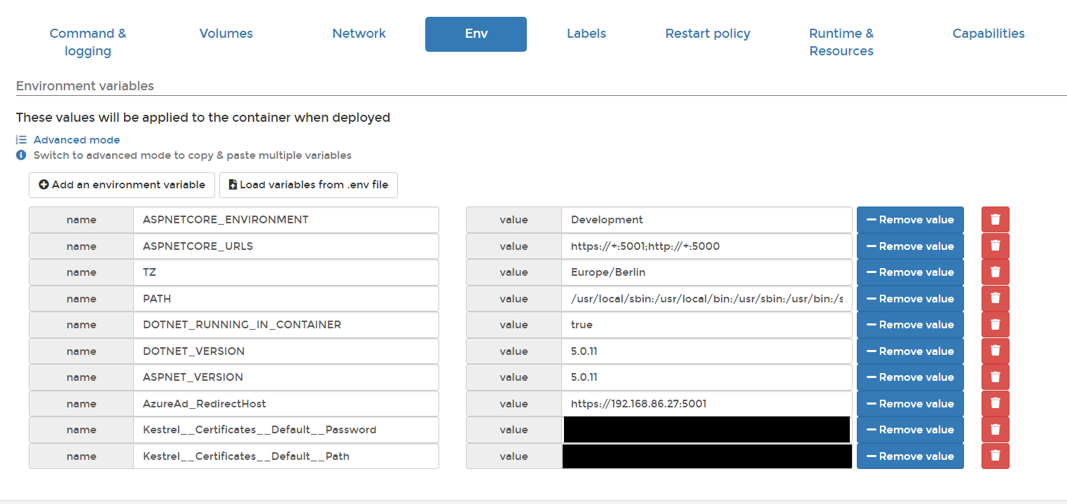Switch to the Labels tab

(586, 34)
